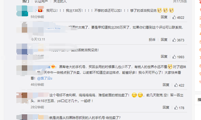
Task: Click 投诉 on the 今天13:11 comment
Action: tap(152, 40)
